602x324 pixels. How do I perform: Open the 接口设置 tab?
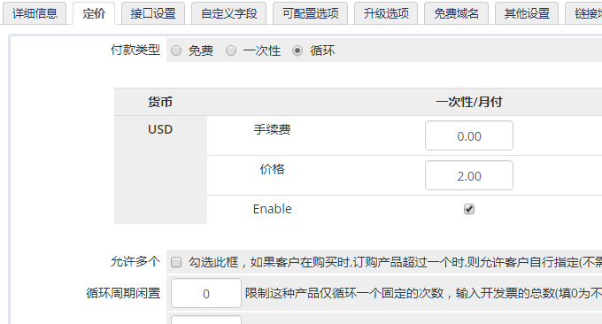[153, 13]
